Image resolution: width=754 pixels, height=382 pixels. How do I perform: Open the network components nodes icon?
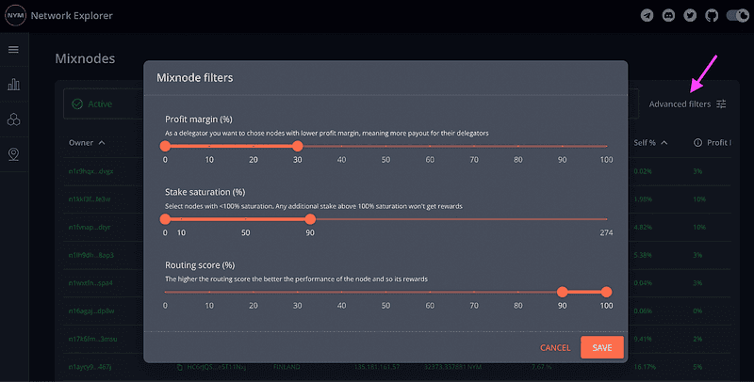(13, 119)
